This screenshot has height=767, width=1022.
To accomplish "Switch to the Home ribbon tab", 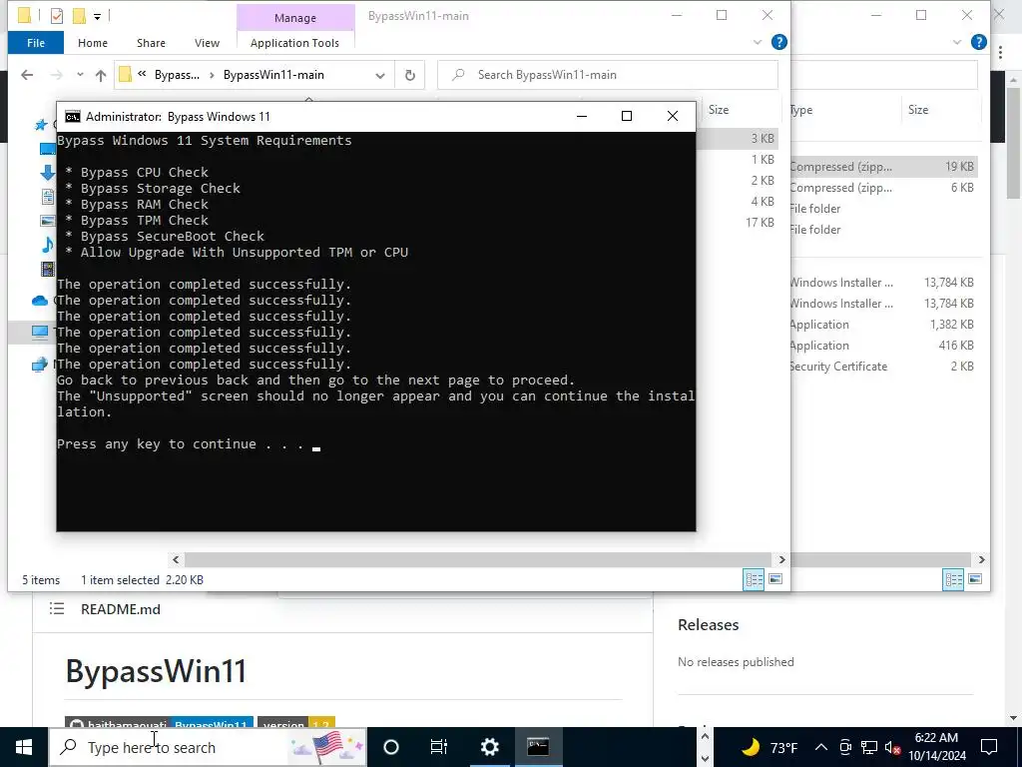I will point(93,43).
